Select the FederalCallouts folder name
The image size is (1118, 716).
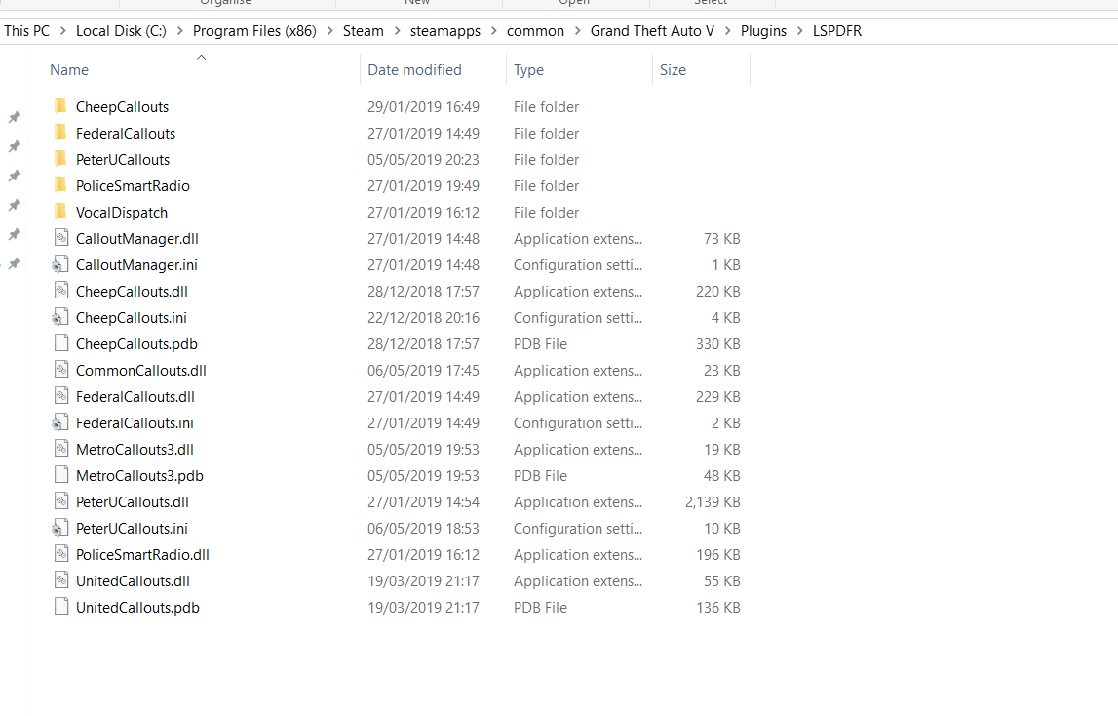coord(126,133)
